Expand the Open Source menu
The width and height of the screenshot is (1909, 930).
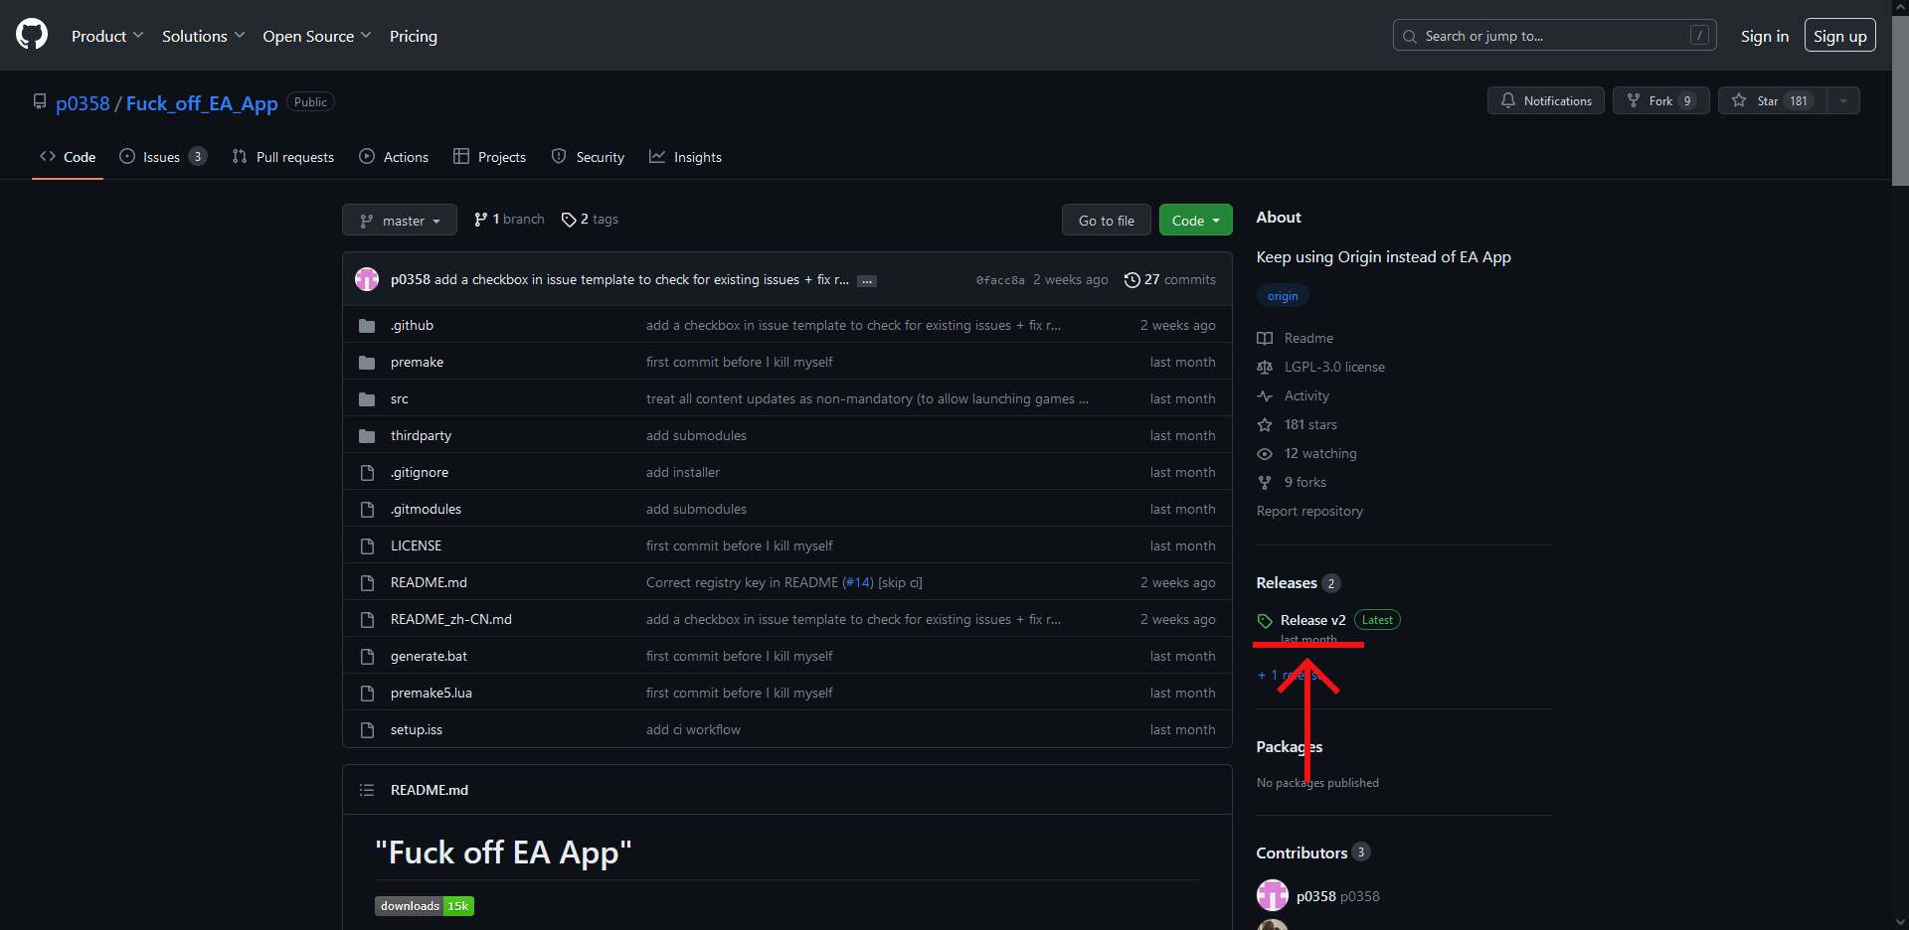tap(316, 36)
